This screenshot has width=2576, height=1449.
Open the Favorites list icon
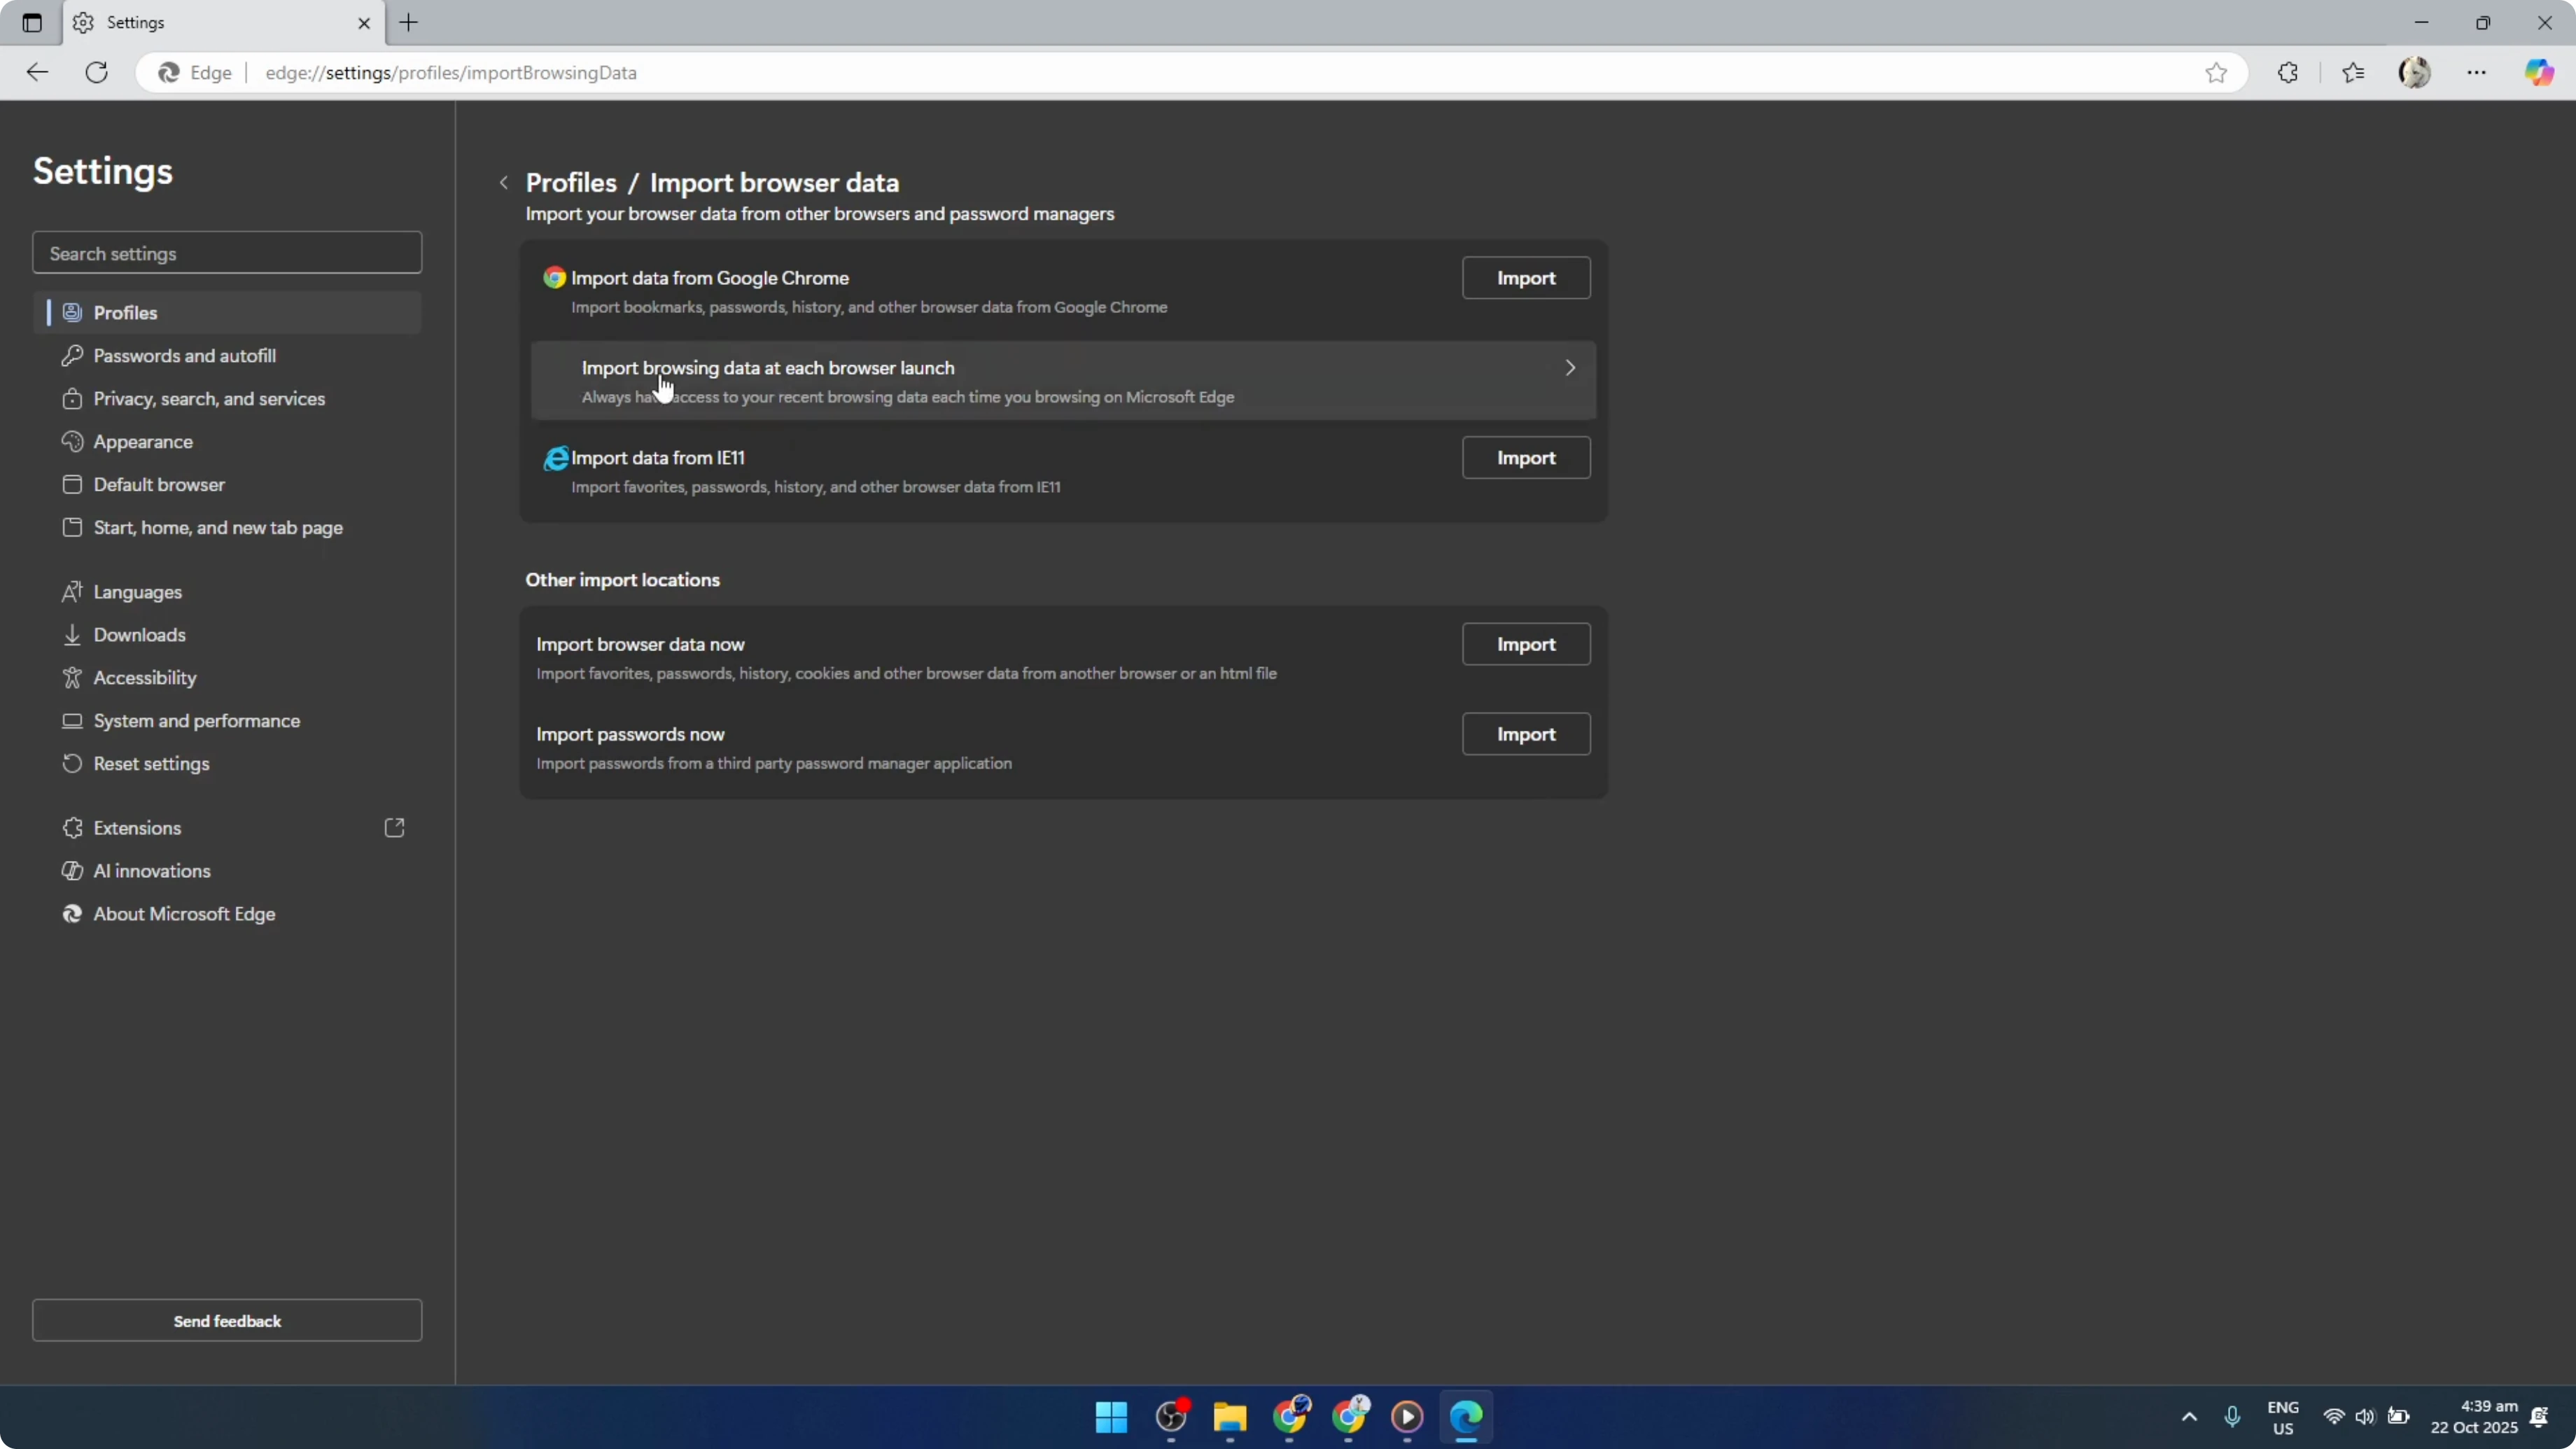click(x=2353, y=72)
